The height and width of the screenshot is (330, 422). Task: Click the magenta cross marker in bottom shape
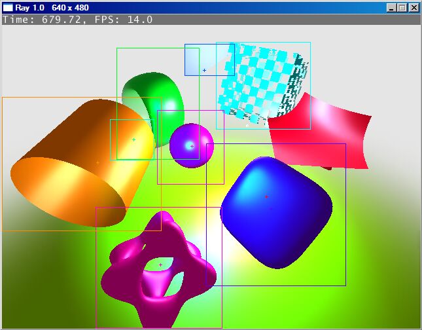[160, 265]
